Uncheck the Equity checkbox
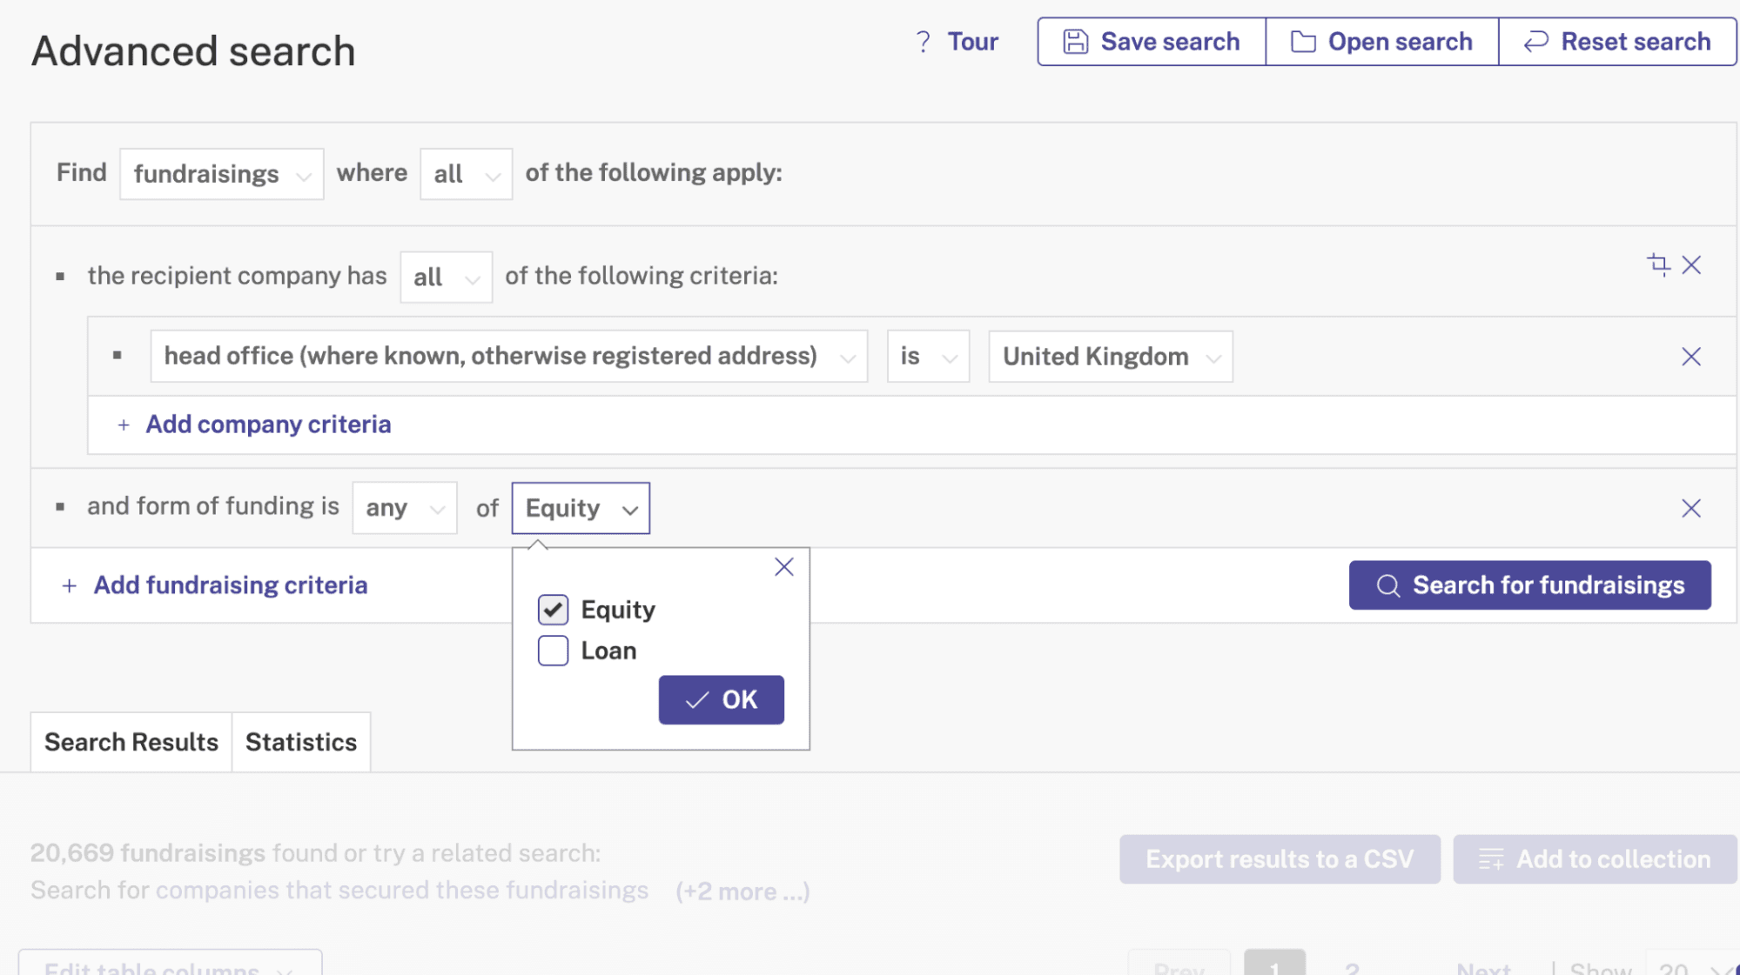Screen dimensions: 1740x975 coord(553,610)
